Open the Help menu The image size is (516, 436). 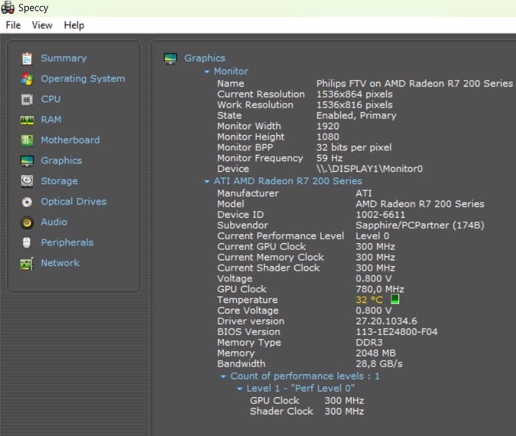click(74, 25)
